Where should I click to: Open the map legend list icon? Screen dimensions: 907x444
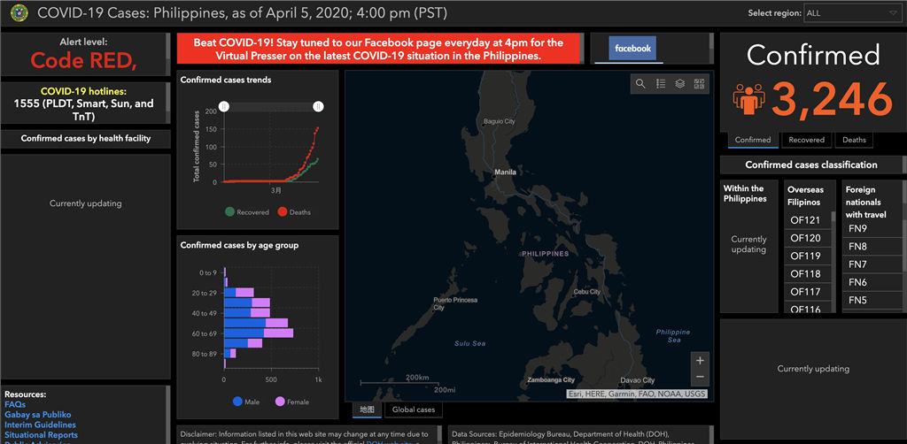(661, 84)
